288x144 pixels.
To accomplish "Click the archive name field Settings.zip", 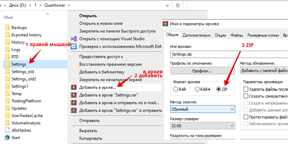I will click(229, 55).
